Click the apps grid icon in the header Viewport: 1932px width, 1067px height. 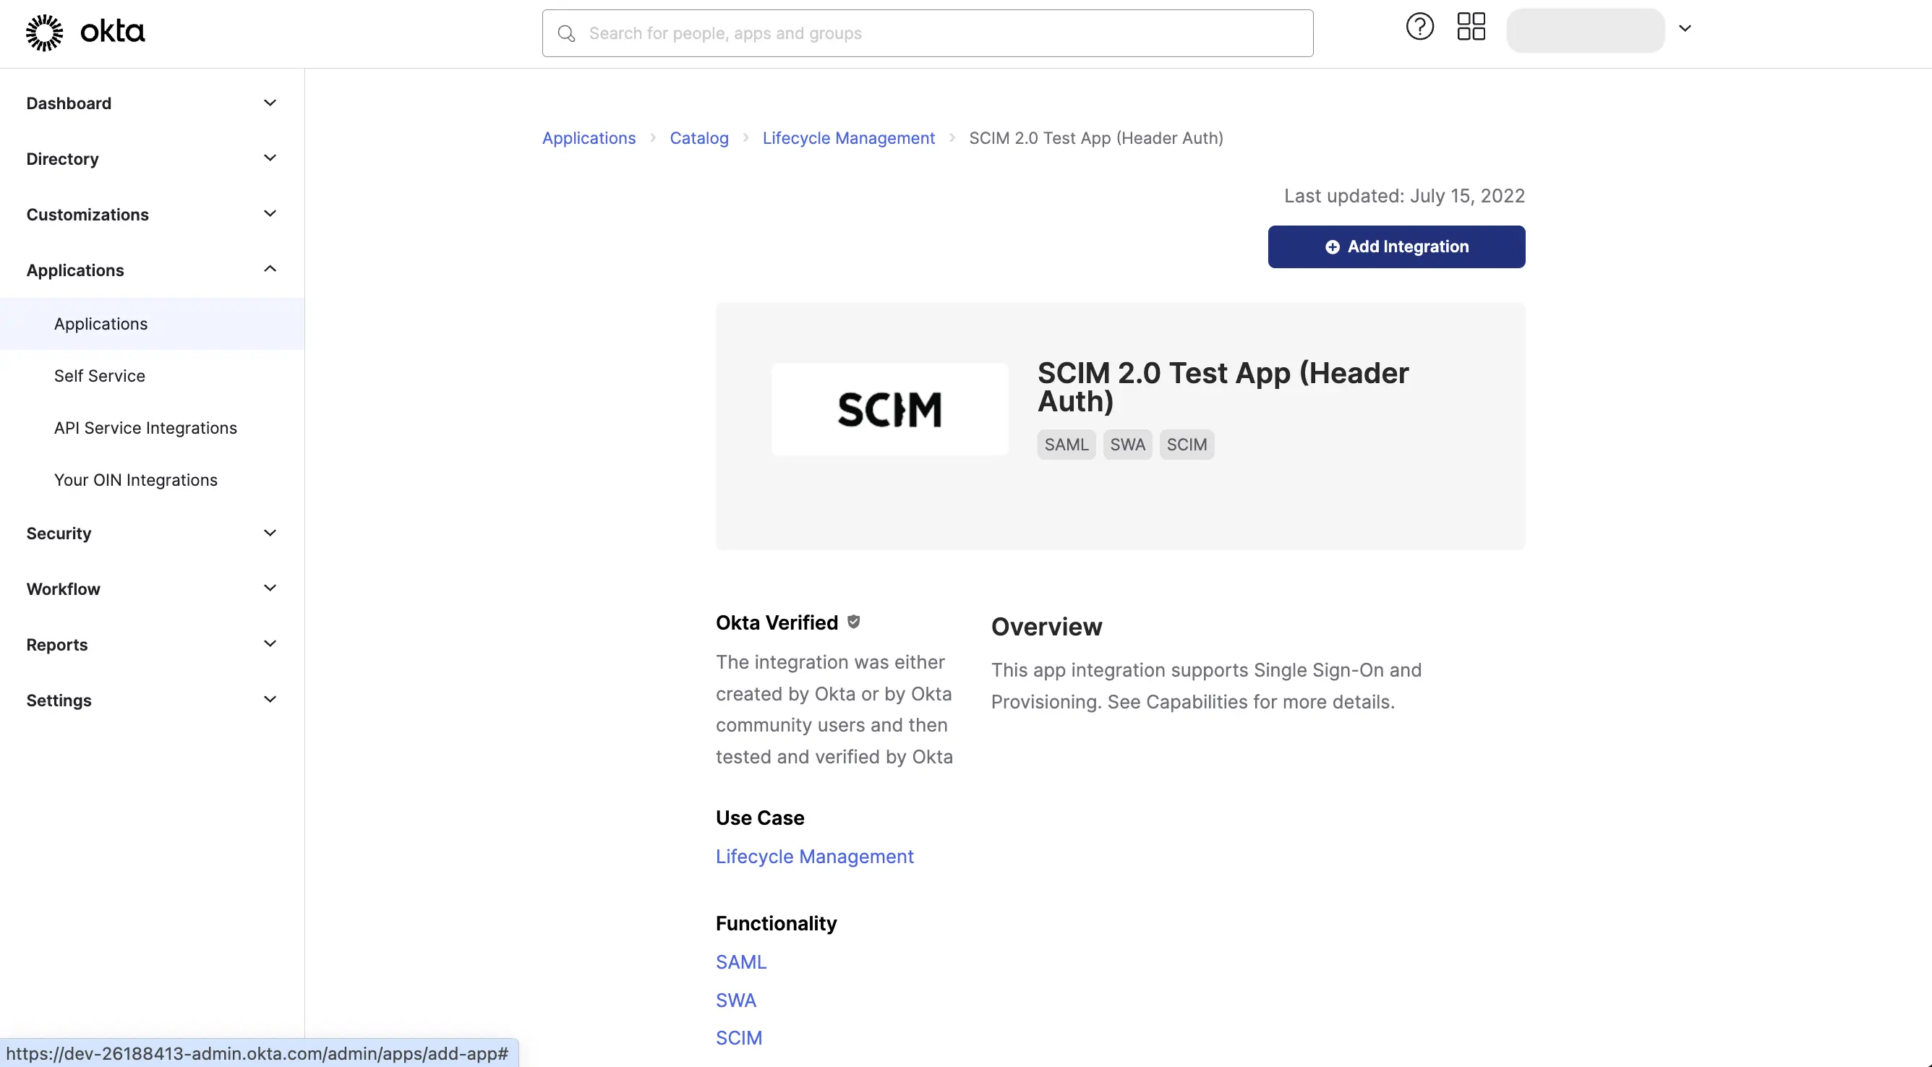tap(1471, 26)
